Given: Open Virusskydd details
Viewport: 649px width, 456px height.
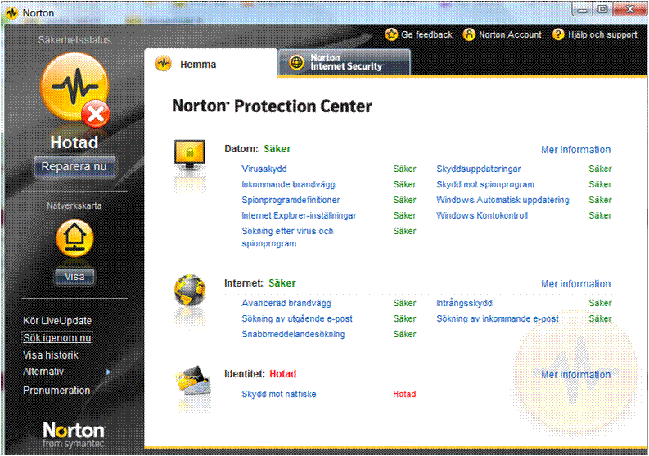Looking at the screenshot, I should tap(264, 169).
